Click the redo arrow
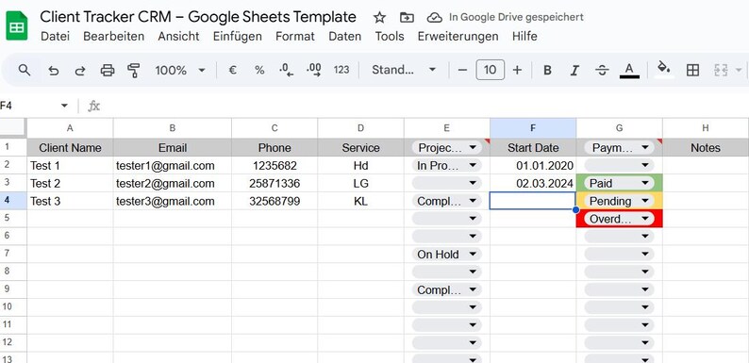Screen dimensions: 749x363 click(x=80, y=71)
